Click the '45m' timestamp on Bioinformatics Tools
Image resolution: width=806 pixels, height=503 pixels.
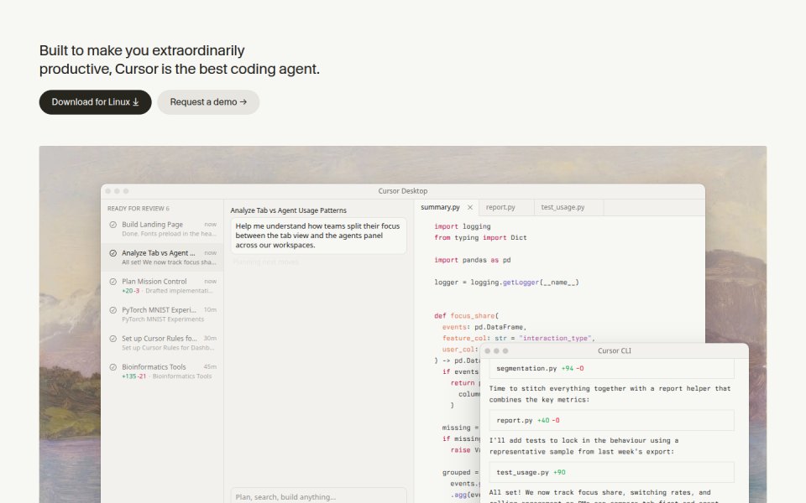tap(210, 367)
